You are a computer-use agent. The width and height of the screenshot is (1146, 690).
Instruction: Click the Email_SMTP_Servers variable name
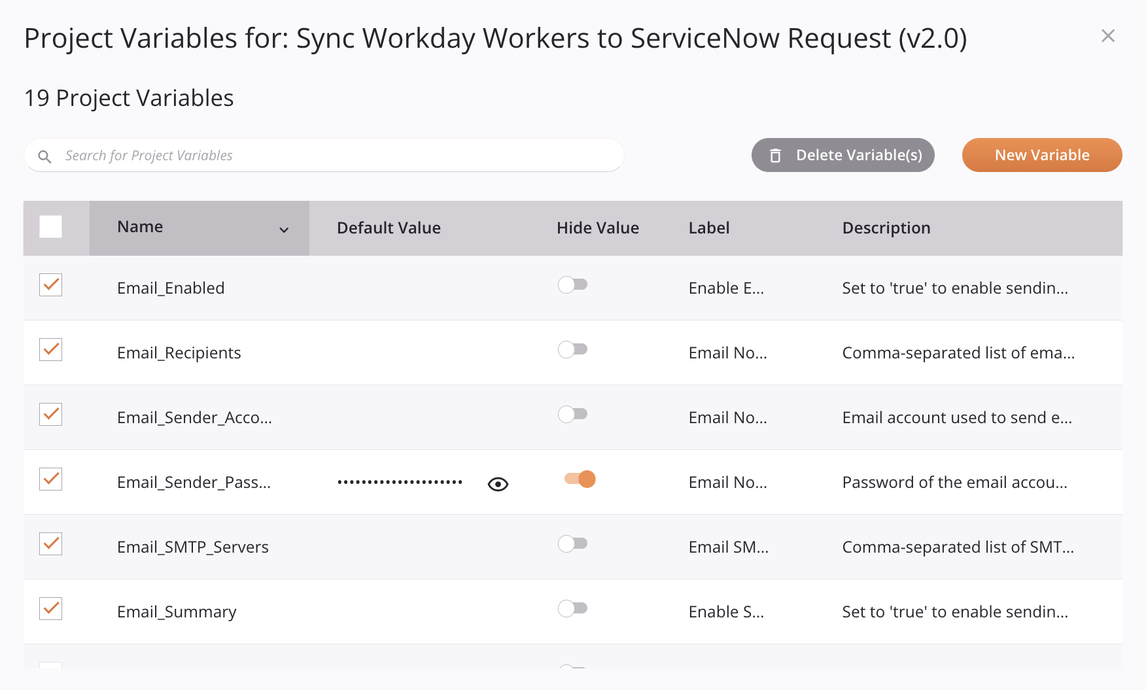193,547
